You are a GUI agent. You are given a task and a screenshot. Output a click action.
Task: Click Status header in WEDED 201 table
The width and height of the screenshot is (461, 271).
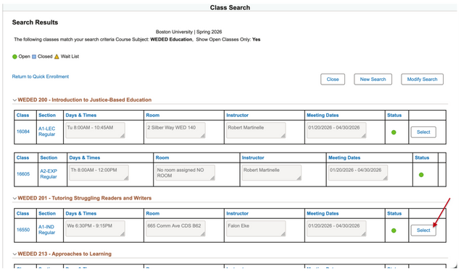(394, 213)
